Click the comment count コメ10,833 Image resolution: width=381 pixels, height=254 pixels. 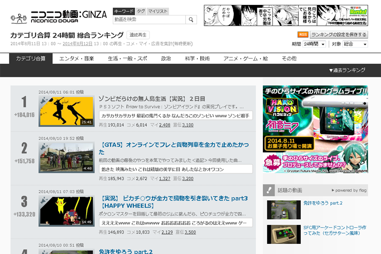click(138, 232)
